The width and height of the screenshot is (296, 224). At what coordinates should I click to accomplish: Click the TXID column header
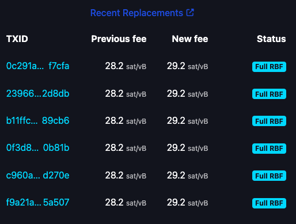point(17,39)
